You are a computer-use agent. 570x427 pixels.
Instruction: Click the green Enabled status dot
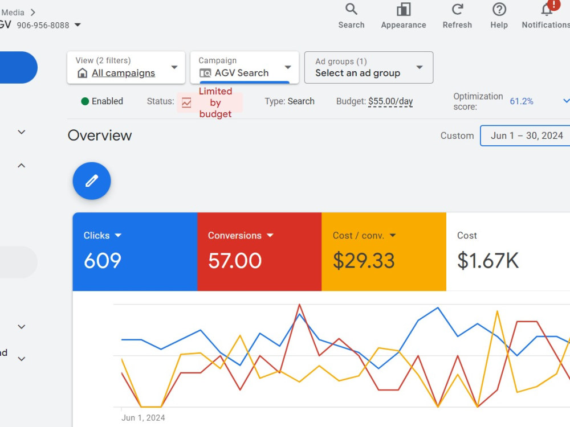tap(85, 101)
